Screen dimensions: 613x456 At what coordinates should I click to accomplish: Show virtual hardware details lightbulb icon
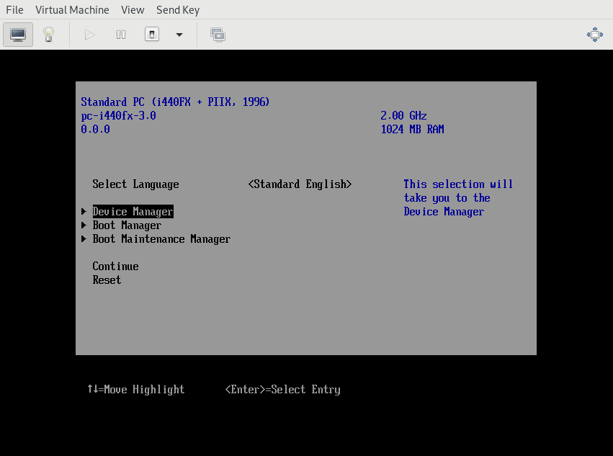(48, 35)
